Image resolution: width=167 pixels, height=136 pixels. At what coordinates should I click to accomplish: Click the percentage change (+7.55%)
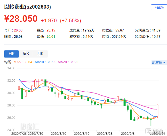click(70, 21)
